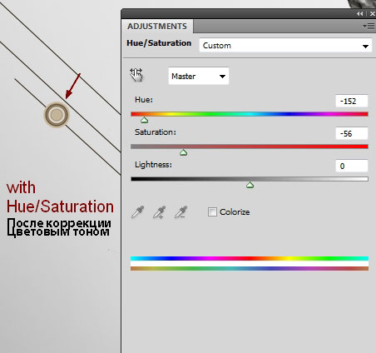Click the bottom adjusted color spectrum bar

250,268
